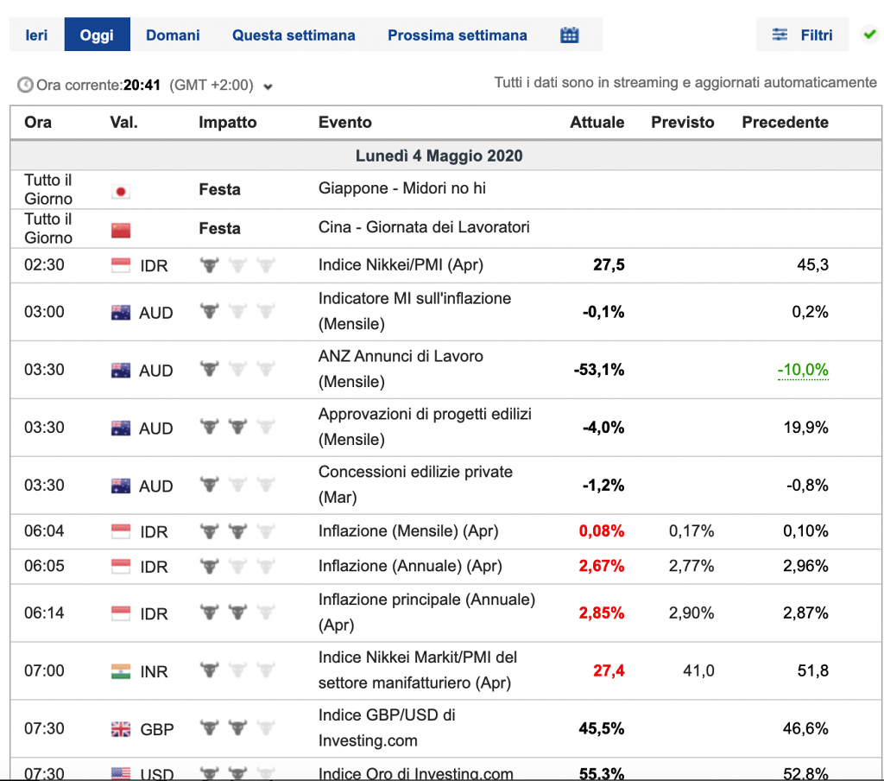
Task: Click the India flag next to INR
Action: click(121, 670)
